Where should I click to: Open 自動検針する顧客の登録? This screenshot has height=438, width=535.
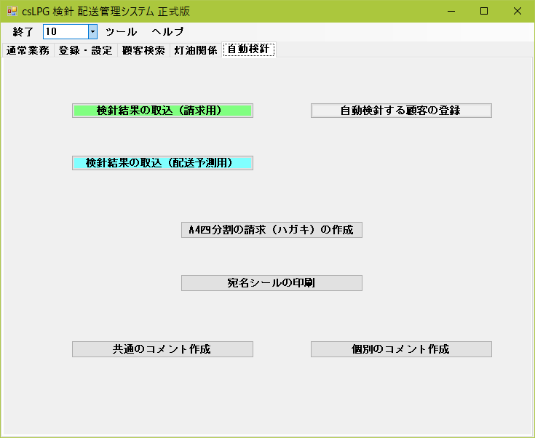[x=401, y=111]
